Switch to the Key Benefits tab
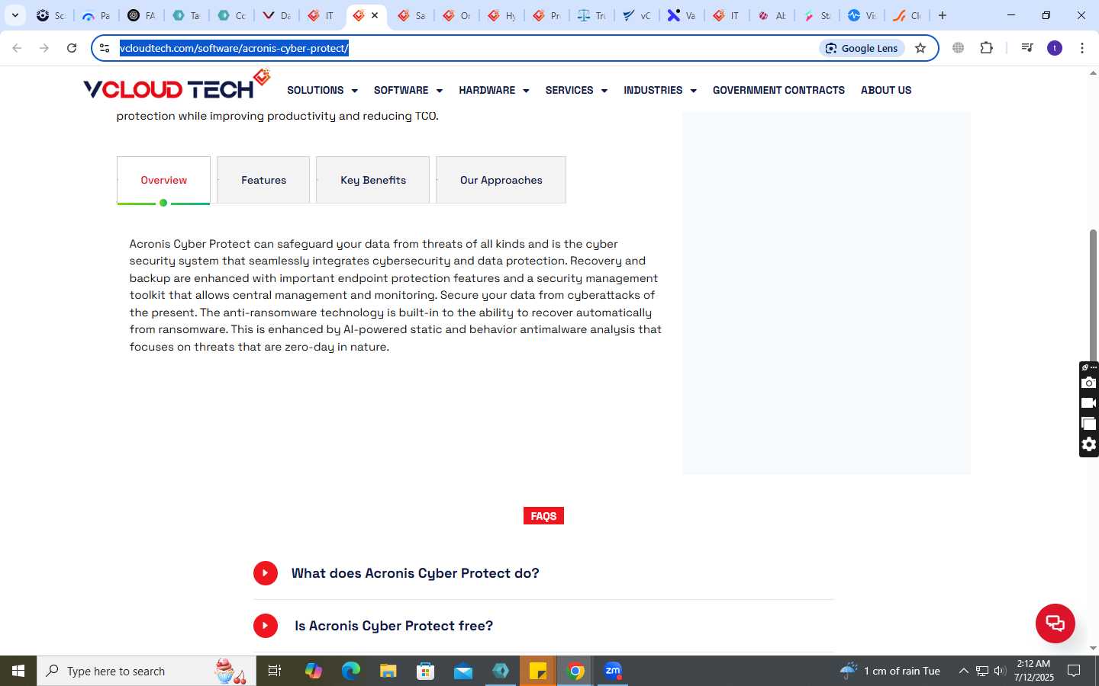Screen dimensions: 1099x686 pos(372,180)
